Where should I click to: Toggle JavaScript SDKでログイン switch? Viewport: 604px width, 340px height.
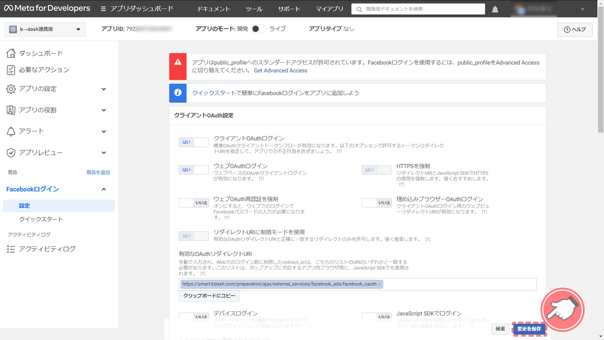(x=377, y=317)
